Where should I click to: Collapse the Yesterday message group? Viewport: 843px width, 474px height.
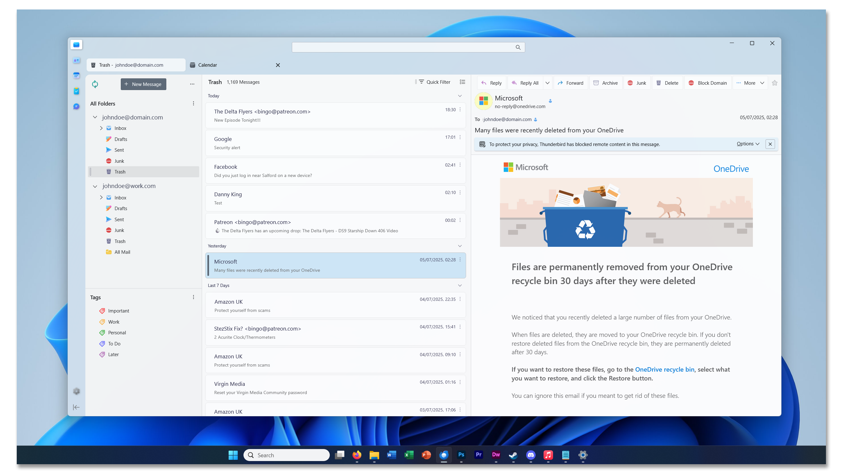(x=459, y=246)
